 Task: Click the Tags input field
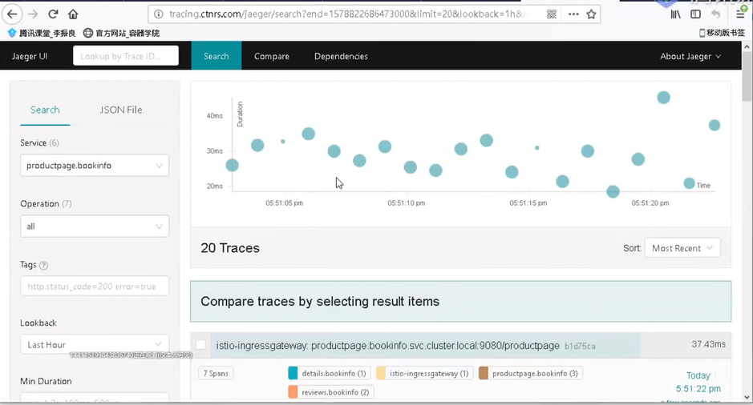pyautogui.click(x=95, y=286)
